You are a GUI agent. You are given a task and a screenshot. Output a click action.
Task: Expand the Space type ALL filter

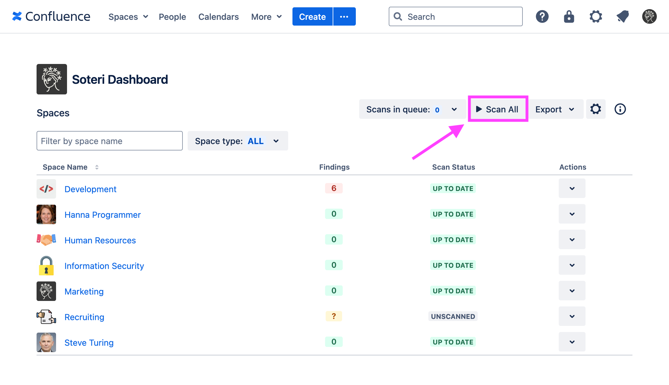pos(276,141)
